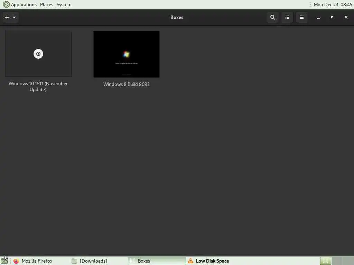Select the Windows 8 Build 8092 thumbnail
This screenshot has width=354, height=265.
[x=127, y=54]
